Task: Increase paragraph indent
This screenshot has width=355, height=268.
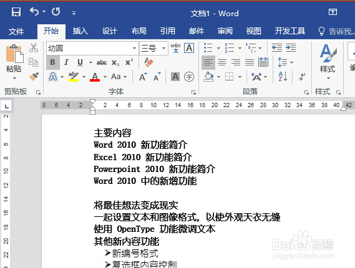Action: click(291, 48)
